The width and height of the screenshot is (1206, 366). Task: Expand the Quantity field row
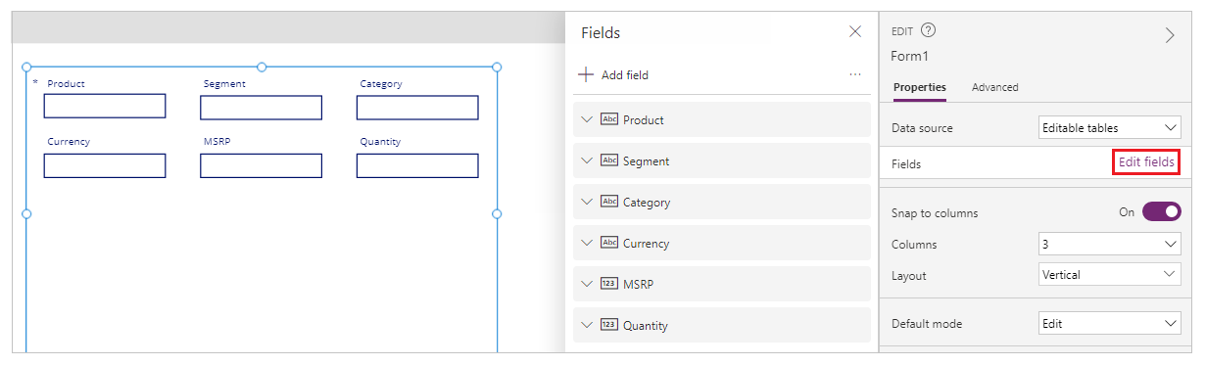587,325
